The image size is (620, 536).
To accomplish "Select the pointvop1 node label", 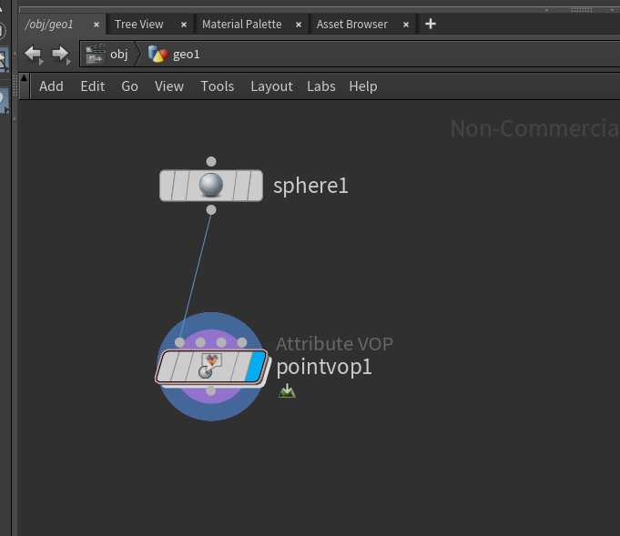I will 324,368.
